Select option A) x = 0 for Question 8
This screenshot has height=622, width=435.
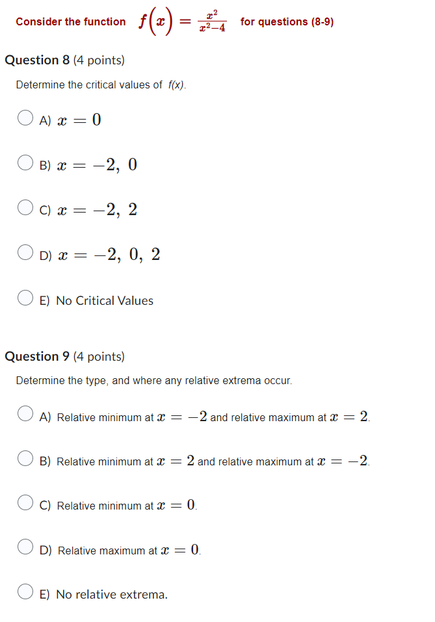click(x=25, y=118)
